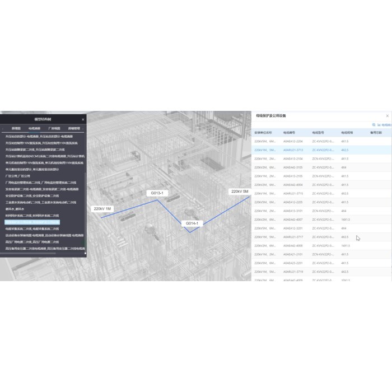Switch to the 原理图 tab
The height and width of the screenshot is (392, 392).
[16, 128]
